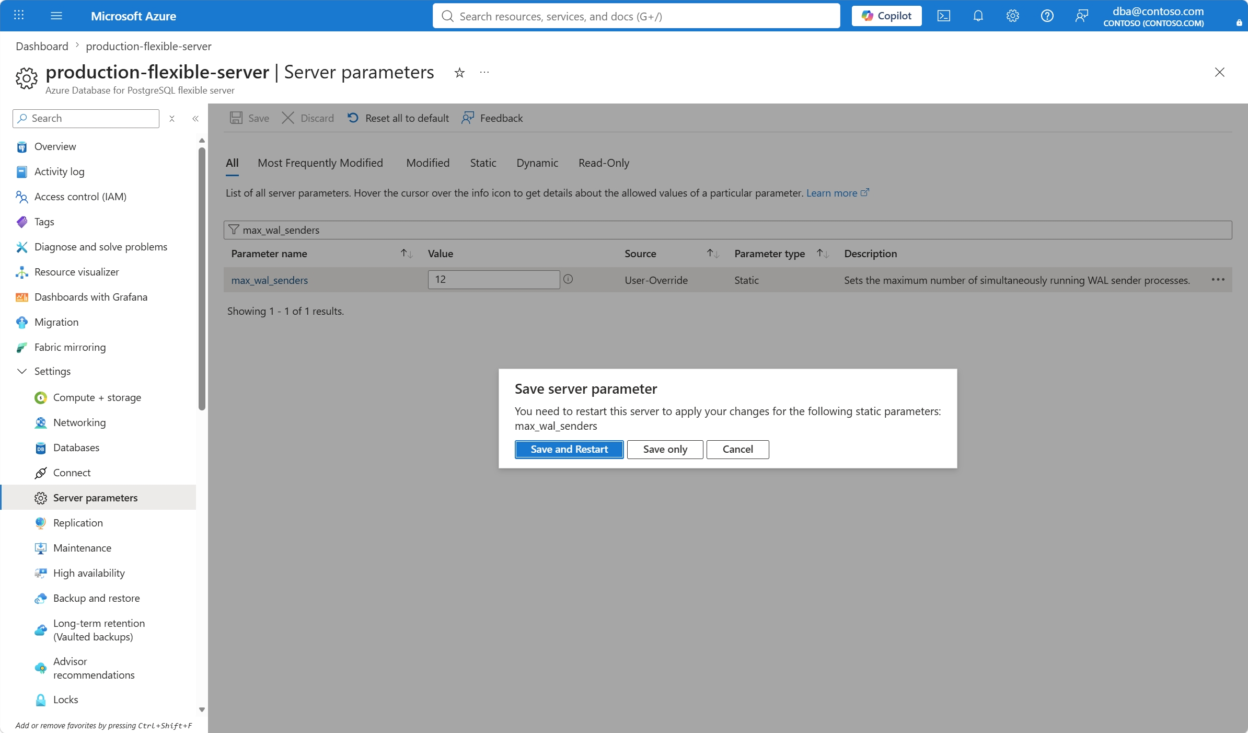Open High availability settings
This screenshot has height=733, width=1248.
[89, 573]
